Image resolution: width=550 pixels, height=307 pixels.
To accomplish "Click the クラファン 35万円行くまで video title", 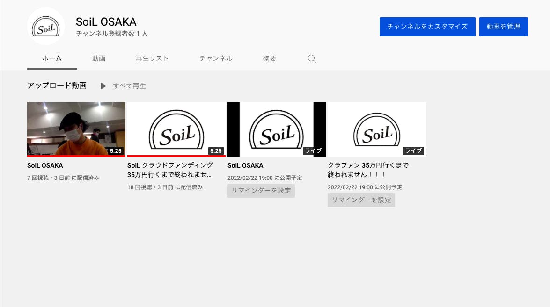I will click(368, 170).
